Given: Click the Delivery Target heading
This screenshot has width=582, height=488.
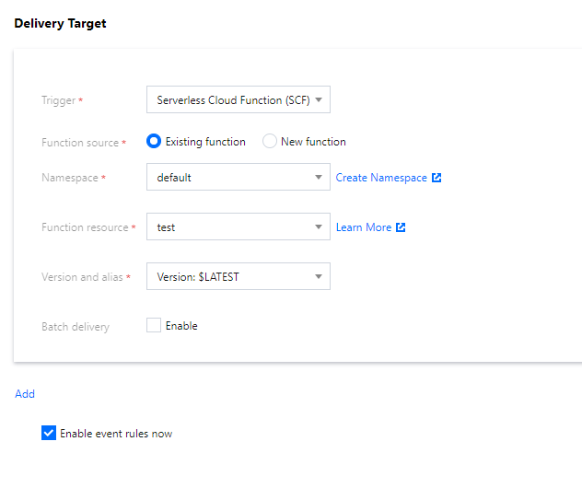Looking at the screenshot, I should [60, 23].
